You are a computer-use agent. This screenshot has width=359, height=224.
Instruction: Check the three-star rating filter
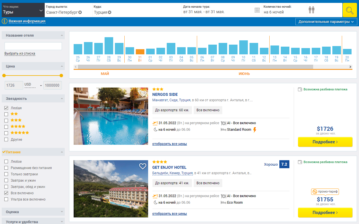(6, 120)
